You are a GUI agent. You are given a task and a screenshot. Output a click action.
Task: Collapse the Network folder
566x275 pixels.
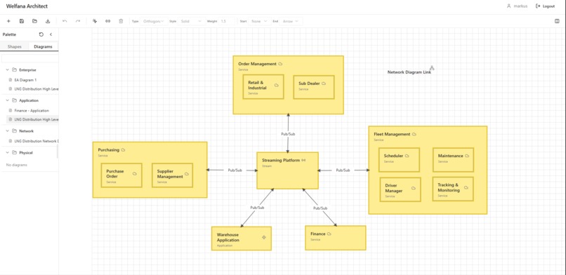click(x=8, y=131)
